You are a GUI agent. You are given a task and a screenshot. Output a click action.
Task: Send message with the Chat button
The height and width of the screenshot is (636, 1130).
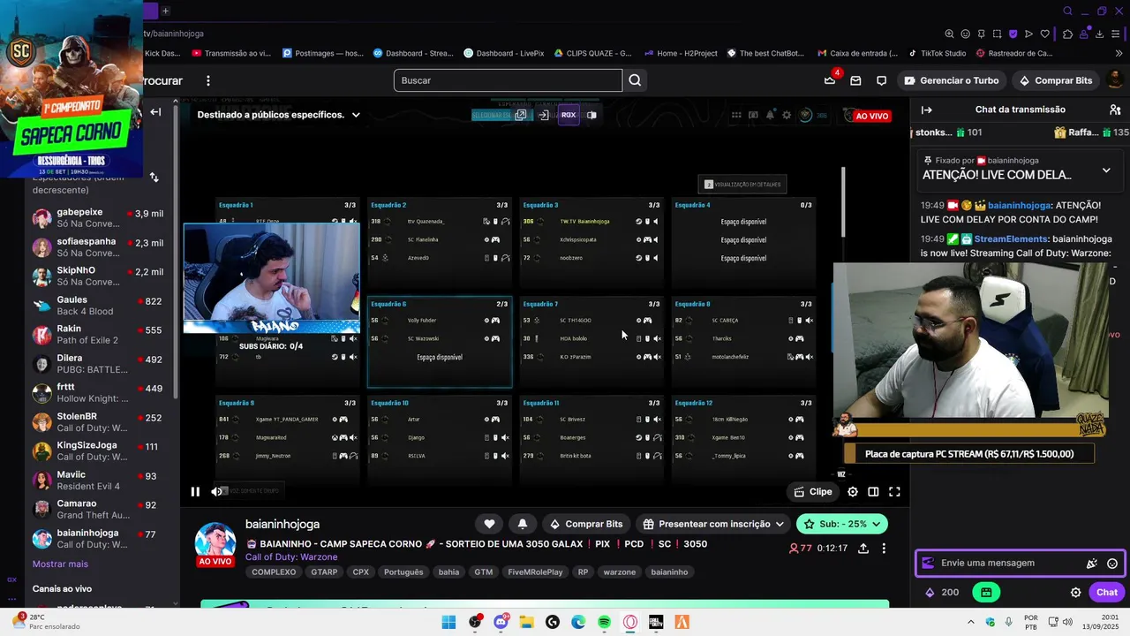(x=1107, y=593)
